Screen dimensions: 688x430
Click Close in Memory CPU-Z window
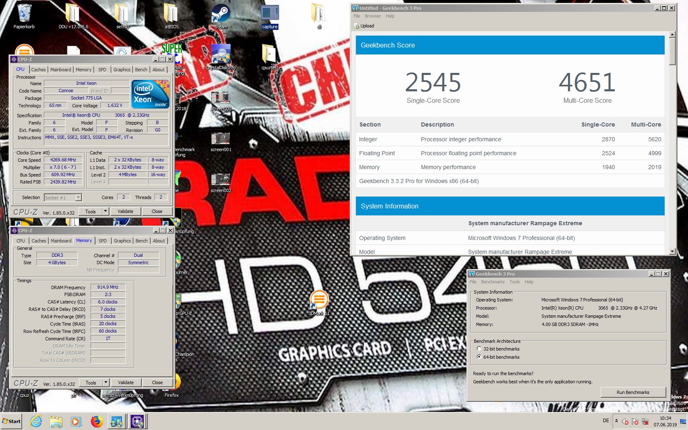(x=157, y=382)
